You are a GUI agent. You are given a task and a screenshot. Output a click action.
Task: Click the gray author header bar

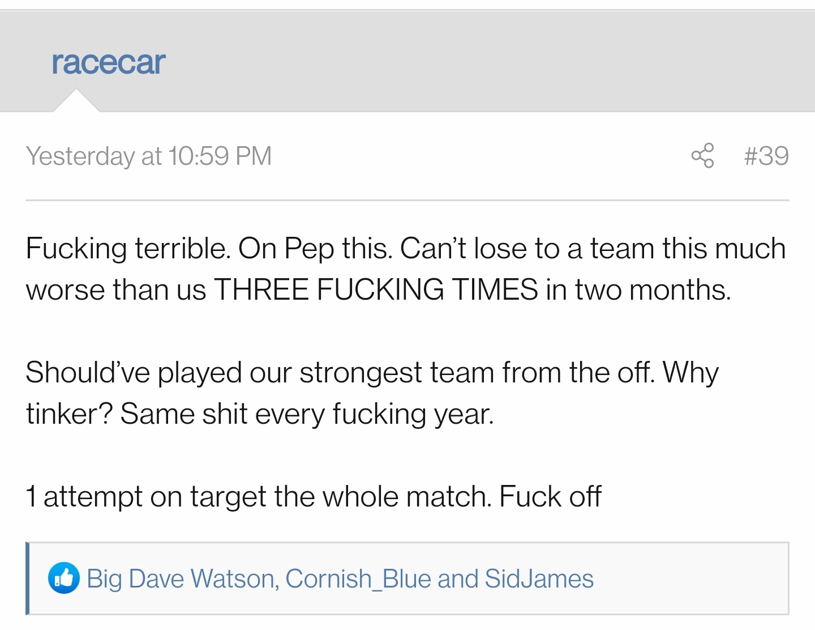407,61
